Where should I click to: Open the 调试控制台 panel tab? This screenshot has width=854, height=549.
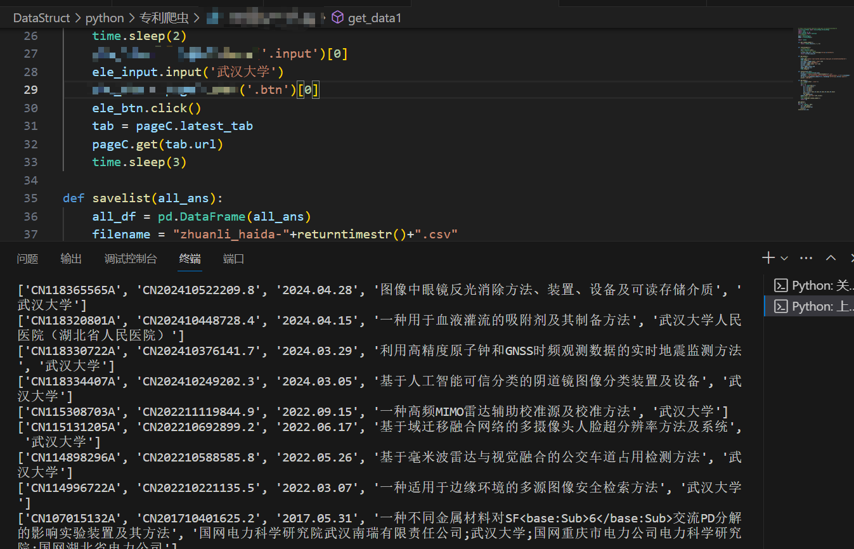[x=131, y=259]
